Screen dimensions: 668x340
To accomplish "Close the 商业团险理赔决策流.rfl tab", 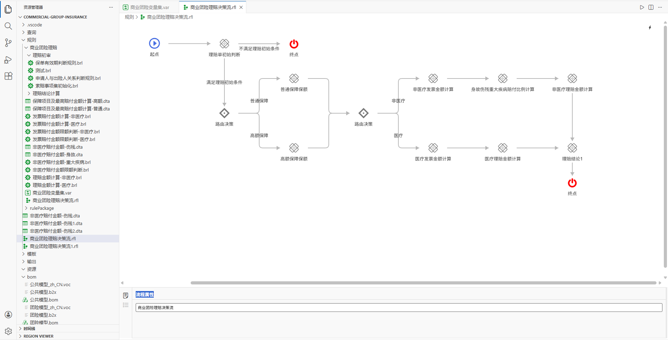I will (241, 7).
